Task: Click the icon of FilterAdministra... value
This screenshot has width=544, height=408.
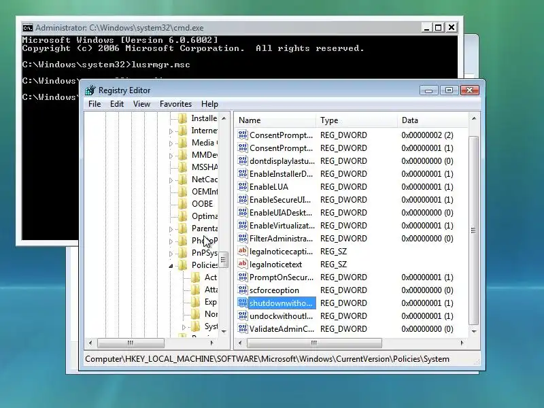Action: [243, 239]
